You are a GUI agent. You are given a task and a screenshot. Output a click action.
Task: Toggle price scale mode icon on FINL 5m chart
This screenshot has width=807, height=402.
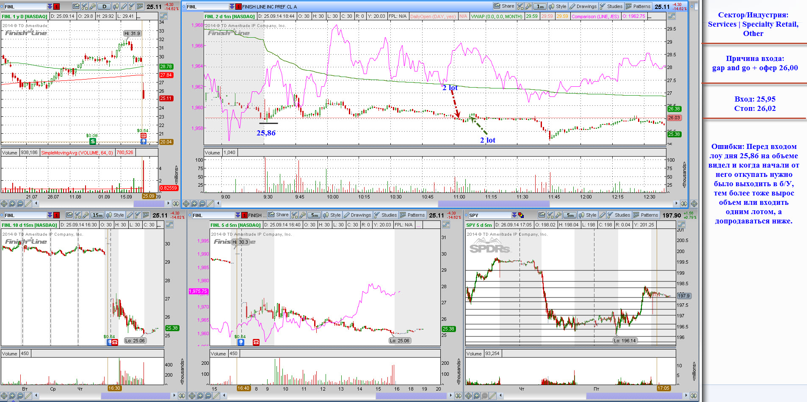(x=446, y=225)
